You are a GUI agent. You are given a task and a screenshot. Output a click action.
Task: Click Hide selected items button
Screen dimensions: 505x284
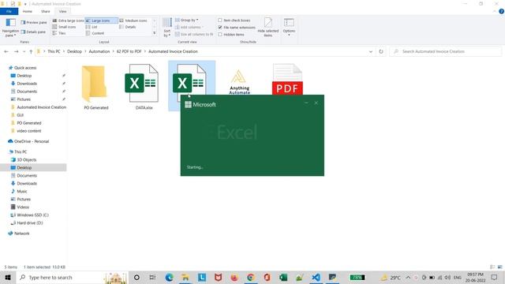pos(268,28)
